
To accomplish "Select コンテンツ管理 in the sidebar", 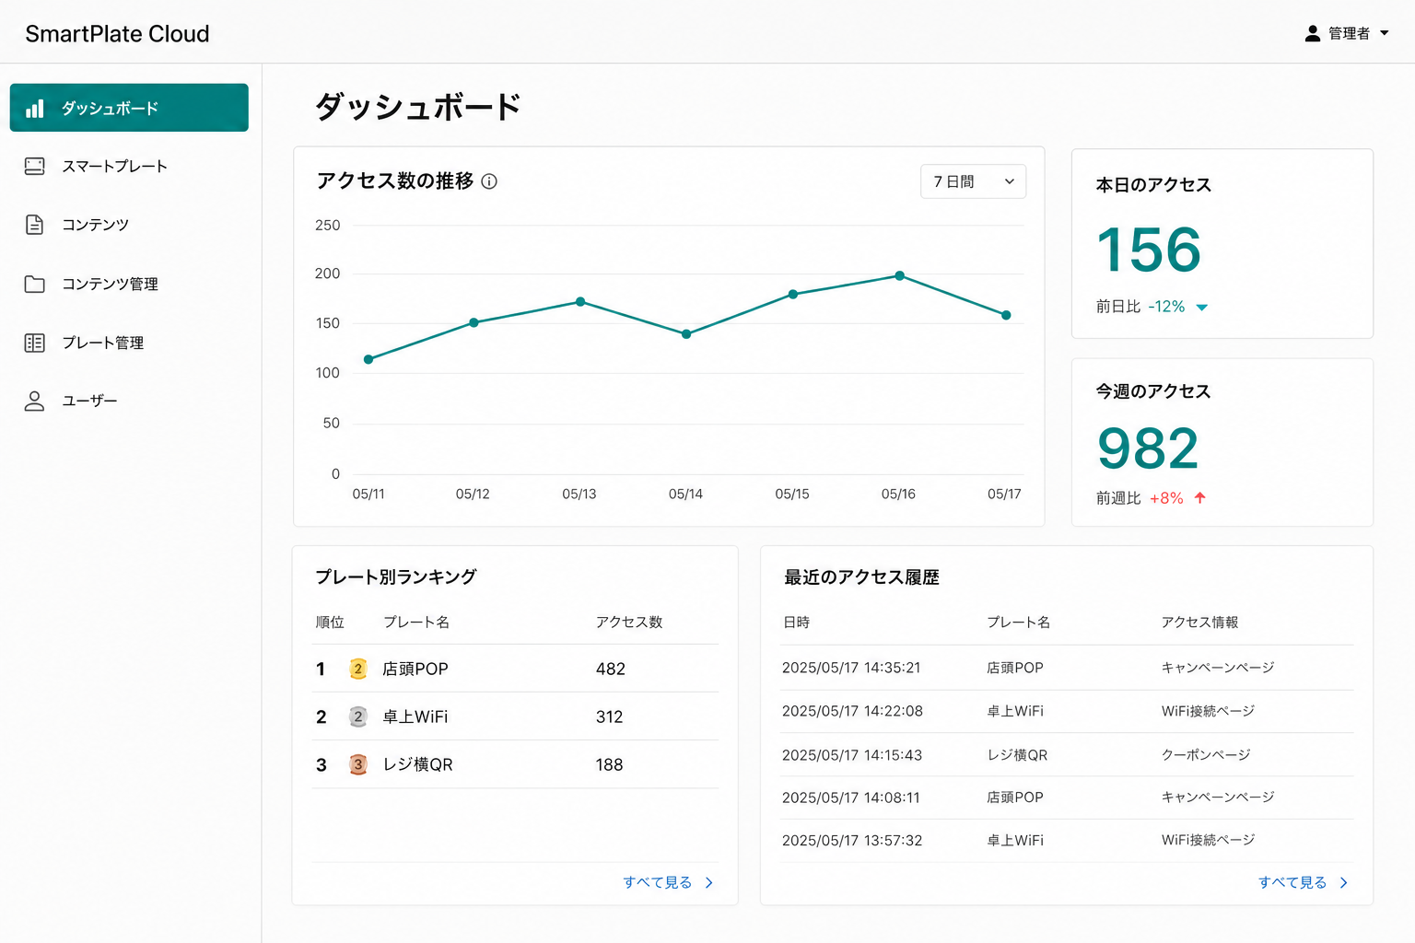I will tap(110, 284).
